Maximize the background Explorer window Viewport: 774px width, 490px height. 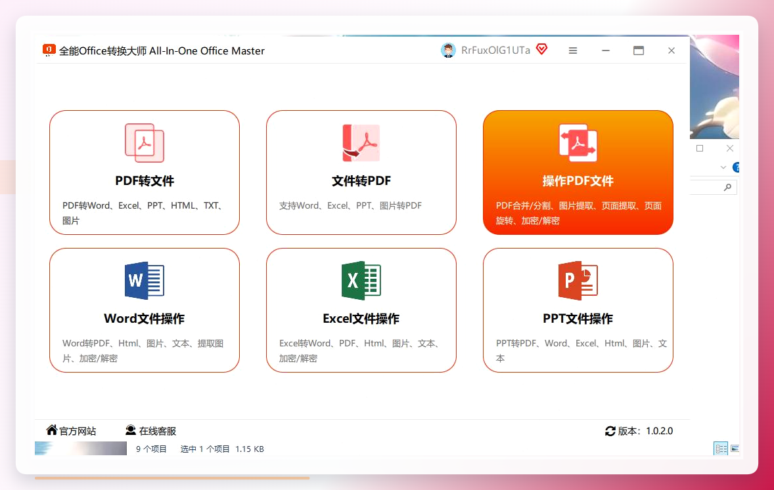point(700,148)
